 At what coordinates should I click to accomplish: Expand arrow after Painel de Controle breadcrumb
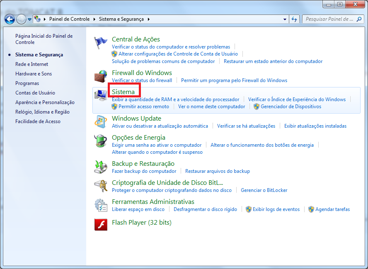94,19
